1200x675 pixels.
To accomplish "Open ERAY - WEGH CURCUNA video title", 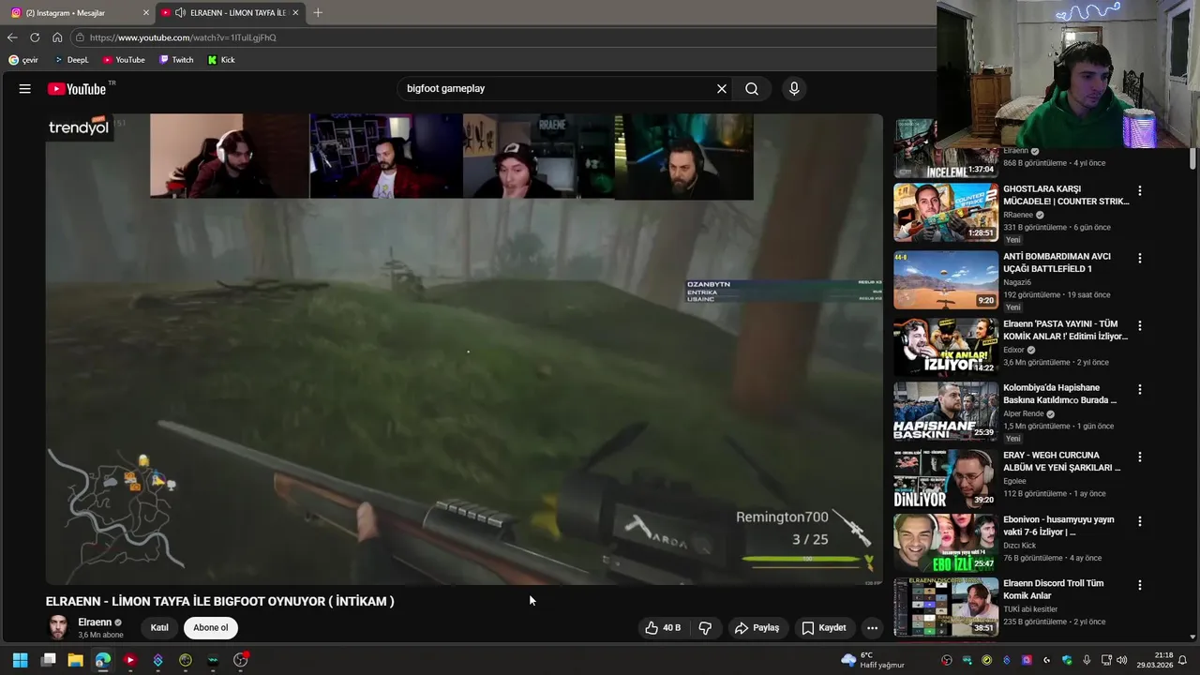I will click(x=1062, y=461).
